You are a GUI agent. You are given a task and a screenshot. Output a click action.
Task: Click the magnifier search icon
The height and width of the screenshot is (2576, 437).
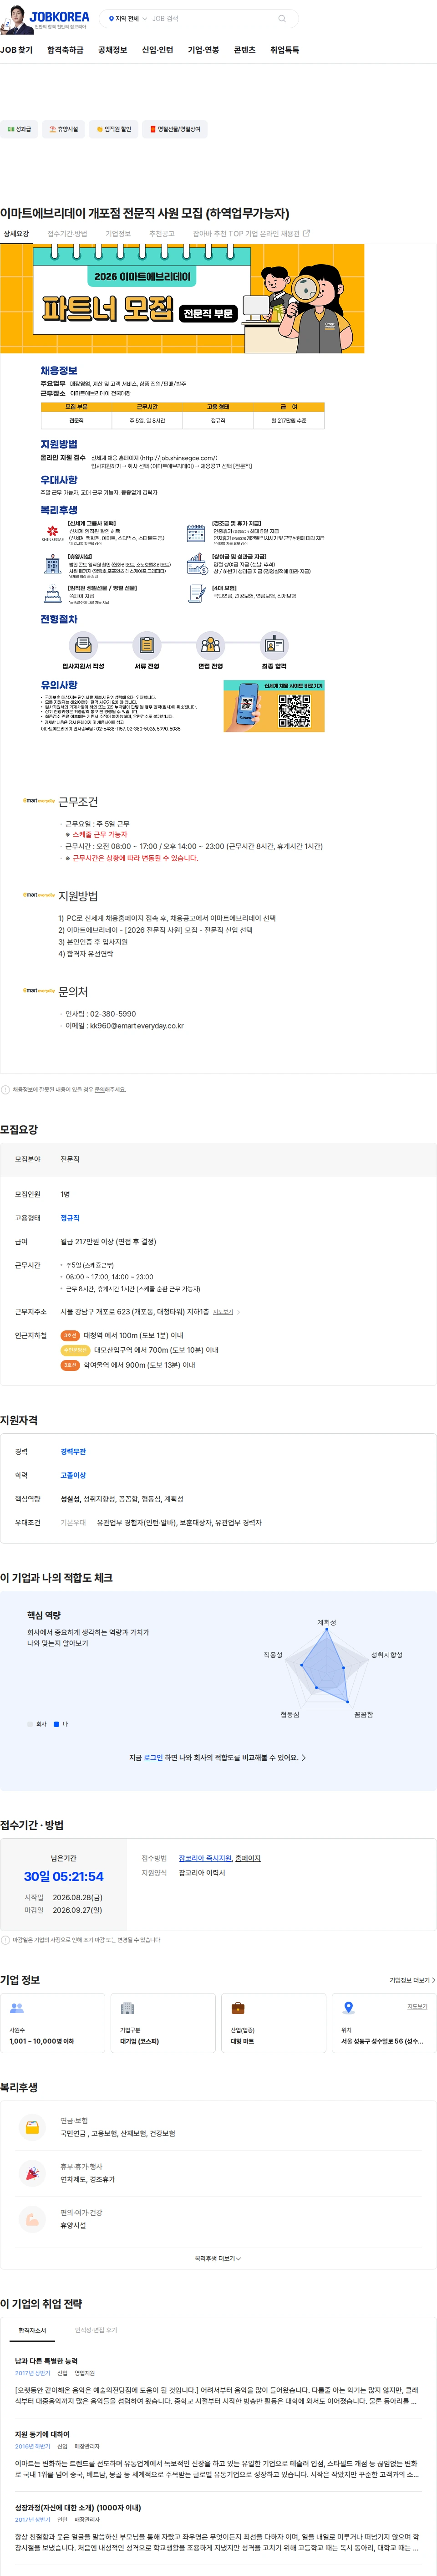coord(282,18)
